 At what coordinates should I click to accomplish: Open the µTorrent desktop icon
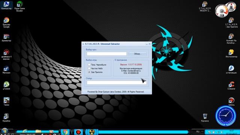tap(6, 85)
